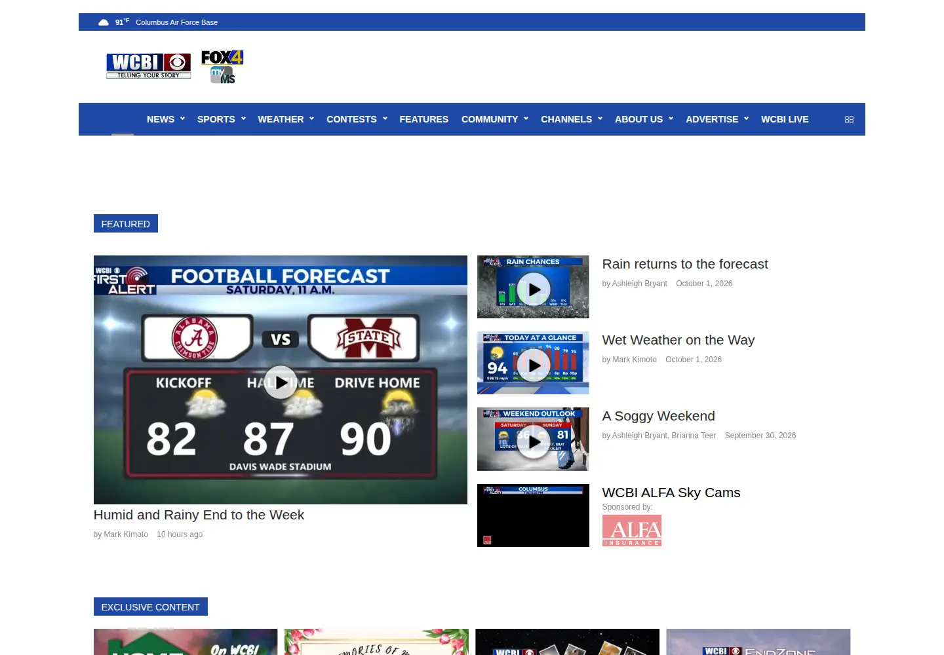944x655 pixels.
Task: Open the grid menu icon in navbar
Action: (x=849, y=119)
